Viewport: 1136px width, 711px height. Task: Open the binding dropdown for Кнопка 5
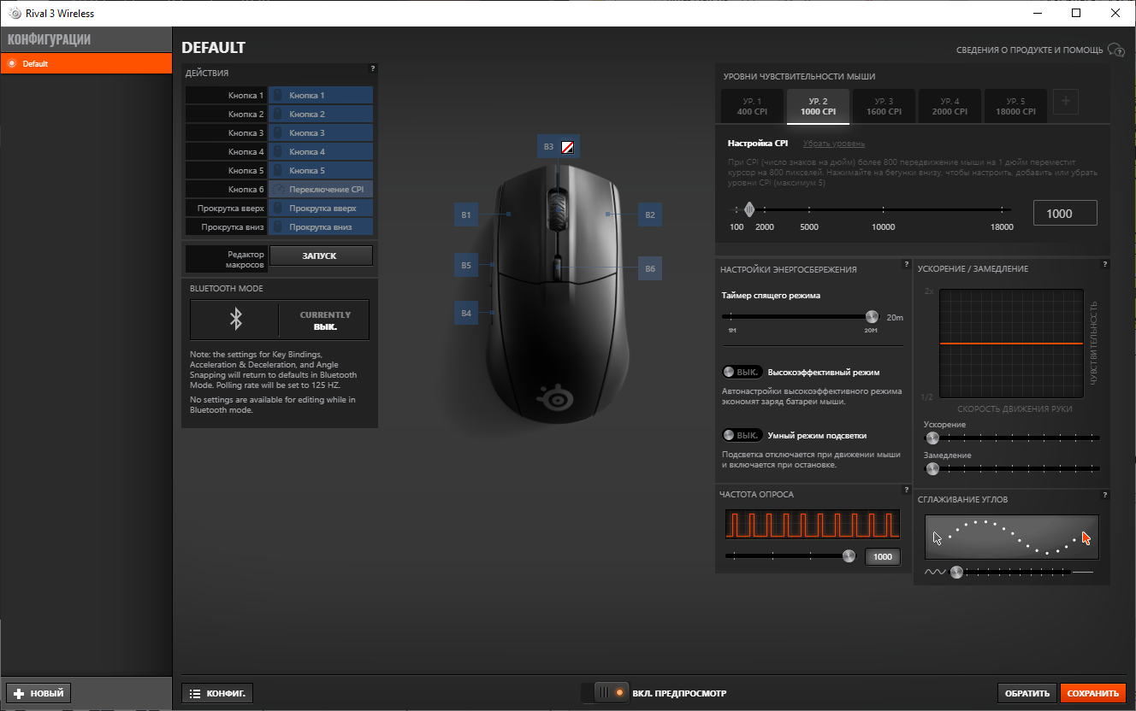coord(321,171)
